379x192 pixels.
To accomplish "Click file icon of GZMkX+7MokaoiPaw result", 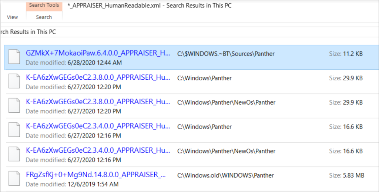I will [x=14, y=57].
